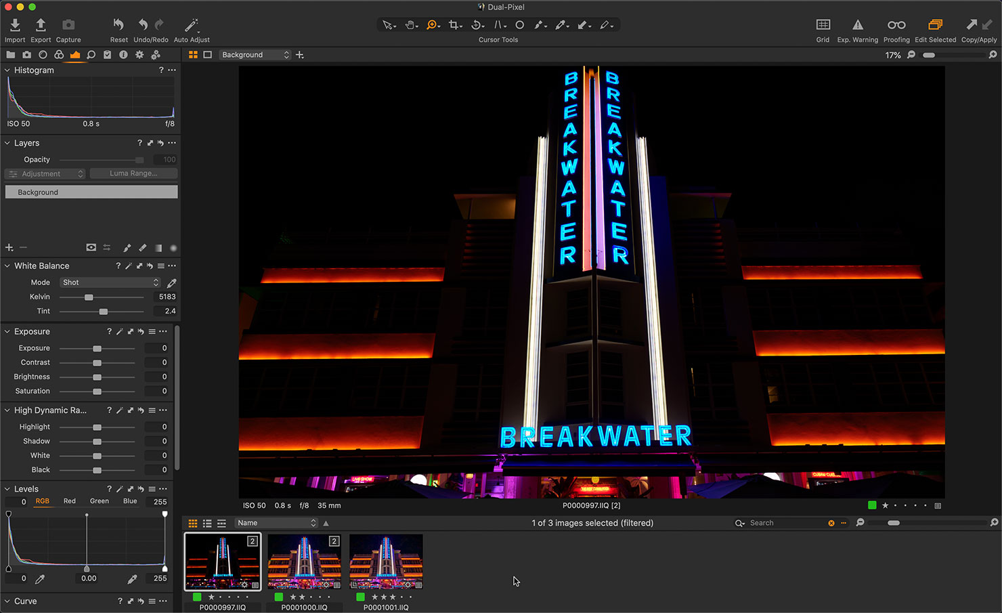Open White Balance Mode dropdown

click(x=110, y=282)
